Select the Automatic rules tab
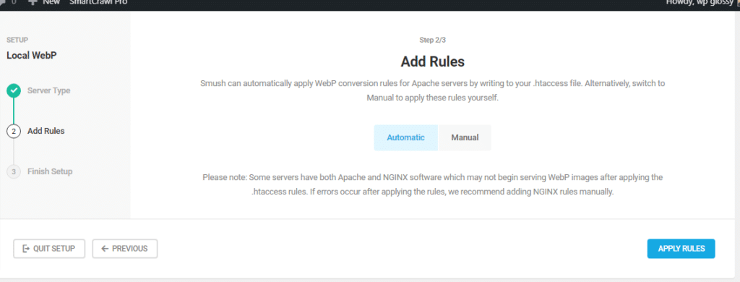The image size is (740, 282). (x=406, y=138)
